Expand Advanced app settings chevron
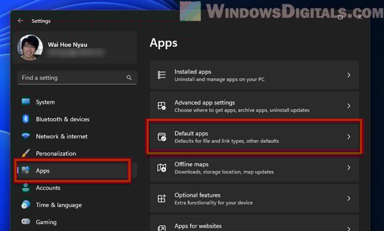 pos(349,106)
